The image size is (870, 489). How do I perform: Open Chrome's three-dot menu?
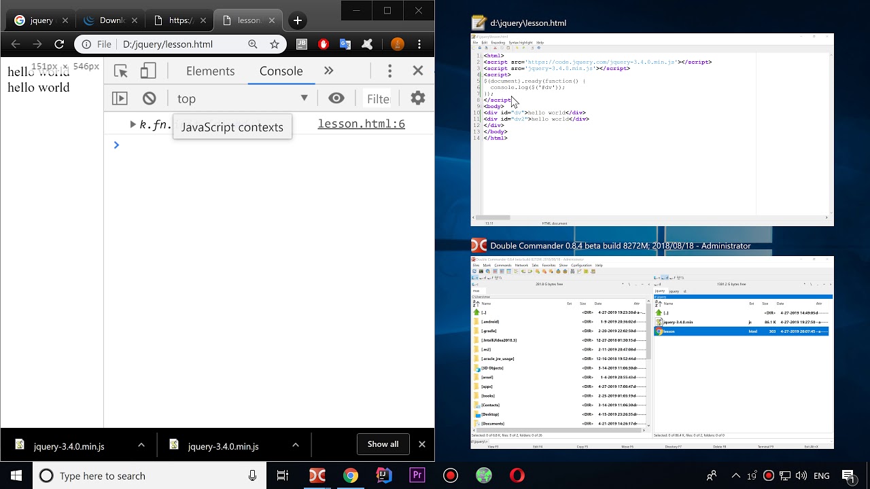(420, 44)
